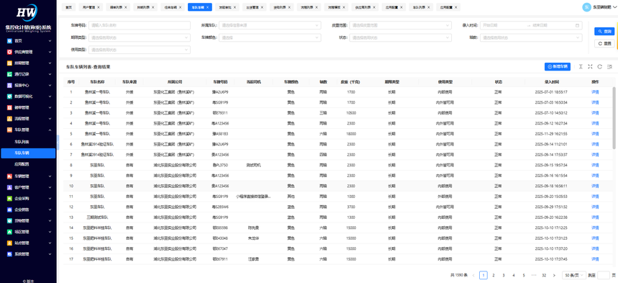Open the 皮重范围 dropdown
Viewport: 618px width, 283px height.
tap(400, 25)
